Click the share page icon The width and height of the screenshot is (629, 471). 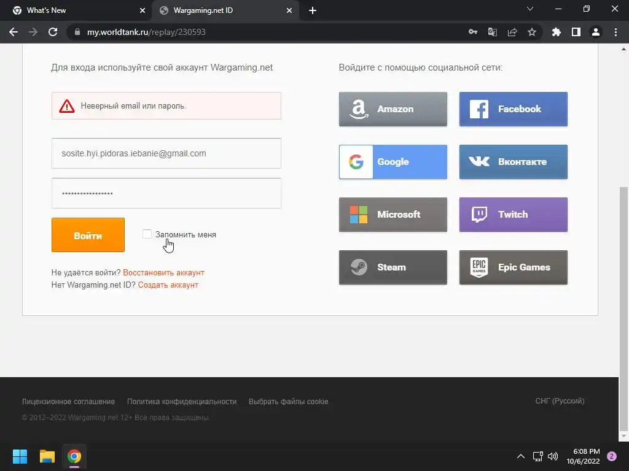pyautogui.click(x=512, y=32)
